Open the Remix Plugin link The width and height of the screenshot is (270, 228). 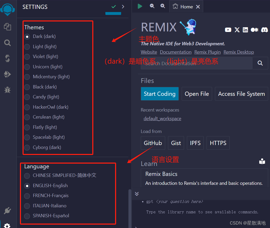[x=207, y=52]
